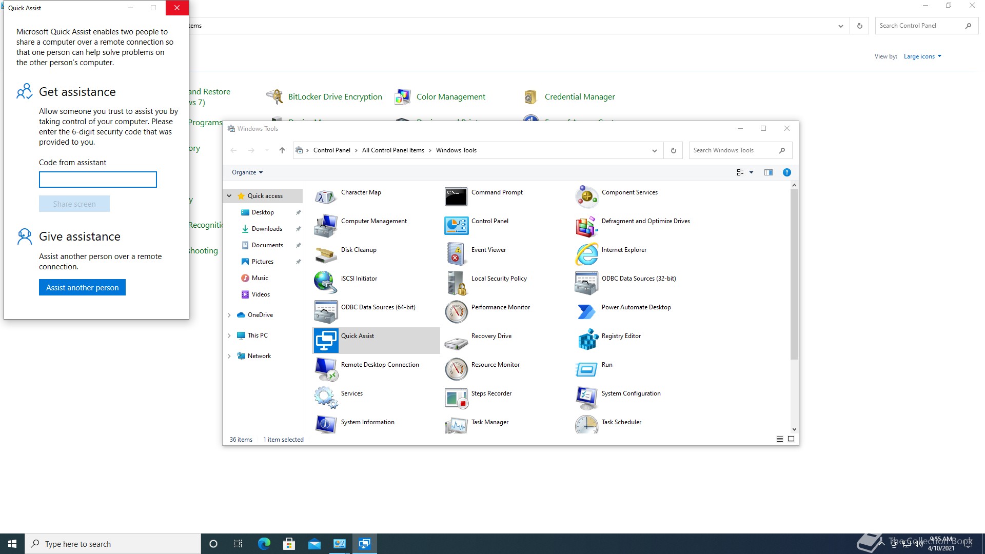Image resolution: width=985 pixels, height=554 pixels.
Task: Open Character Map tool icon
Action: pyautogui.click(x=326, y=196)
